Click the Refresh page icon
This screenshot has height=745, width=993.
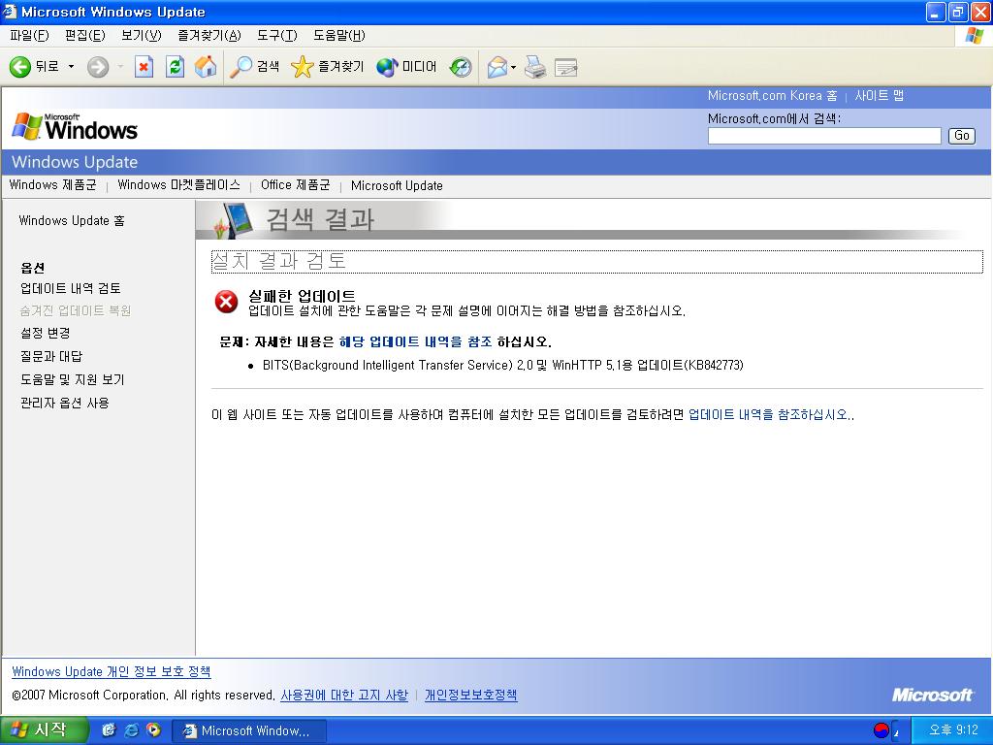coord(175,67)
